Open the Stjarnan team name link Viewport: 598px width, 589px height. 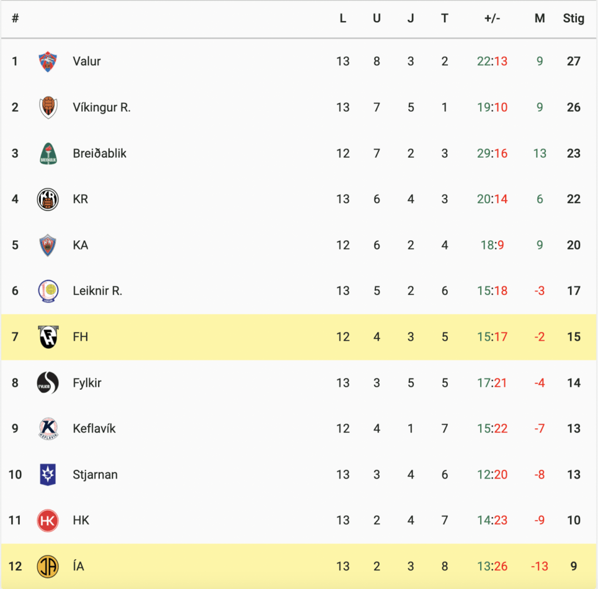pyautogui.click(x=95, y=474)
